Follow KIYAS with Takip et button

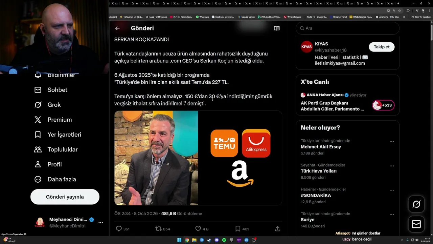point(382,47)
